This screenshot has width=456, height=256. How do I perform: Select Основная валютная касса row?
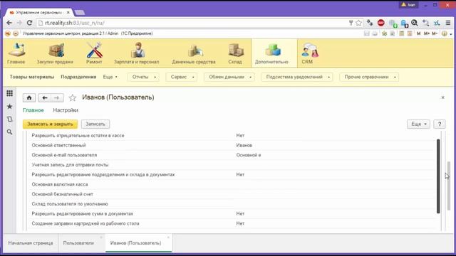(234, 184)
